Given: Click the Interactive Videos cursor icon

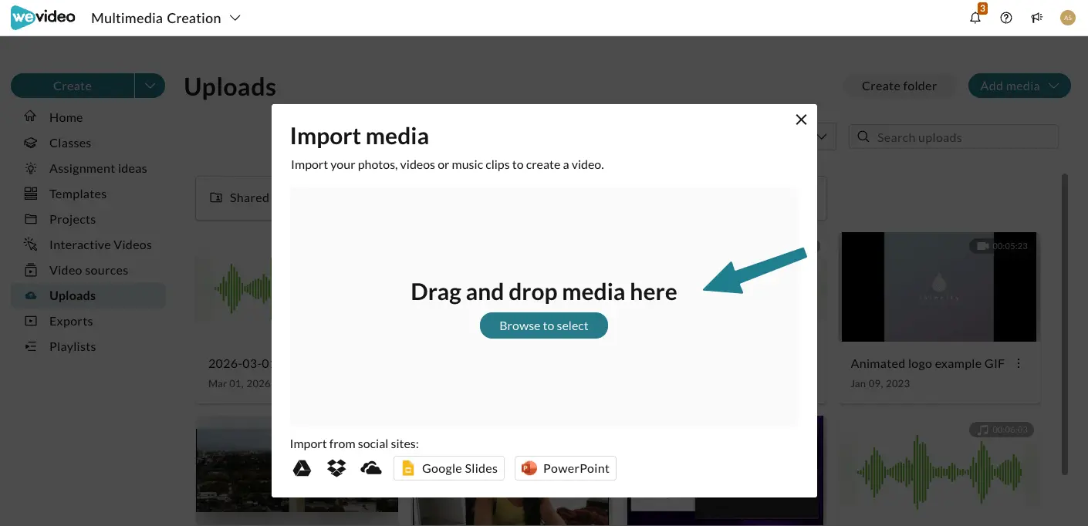Looking at the screenshot, I should pos(31,244).
